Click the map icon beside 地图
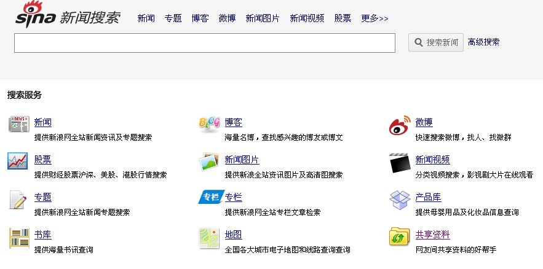The width and height of the screenshot is (543, 269). pos(209,238)
